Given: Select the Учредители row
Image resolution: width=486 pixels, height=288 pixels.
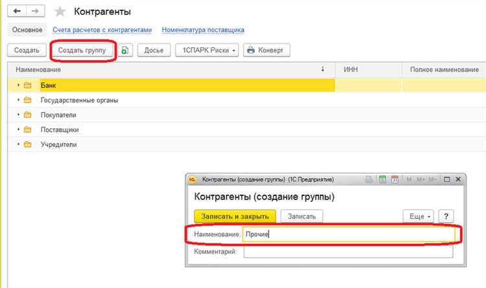Looking at the screenshot, I should click(247, 144).
